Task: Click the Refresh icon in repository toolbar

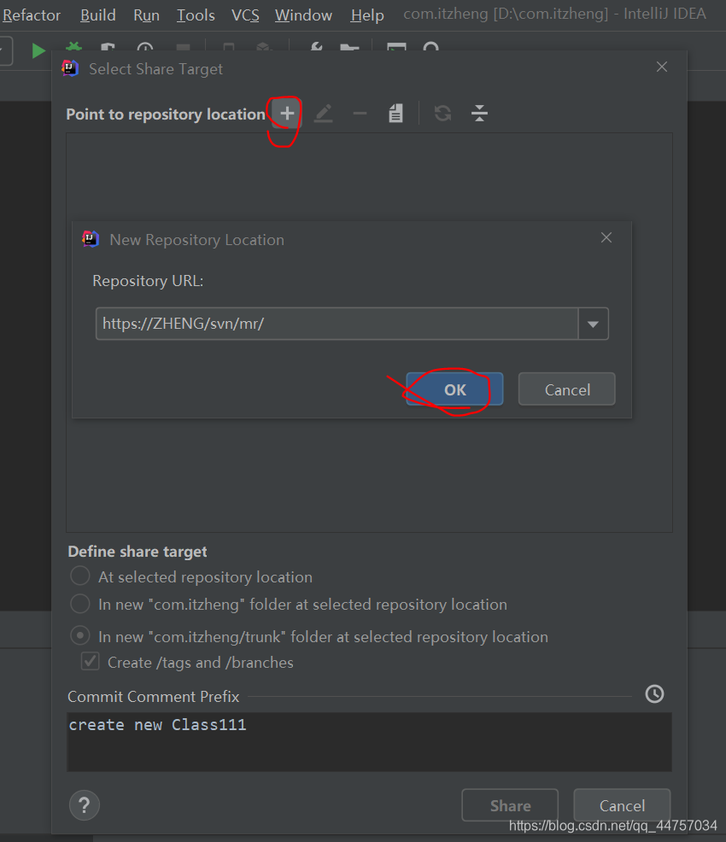Action: pos(443,114)
